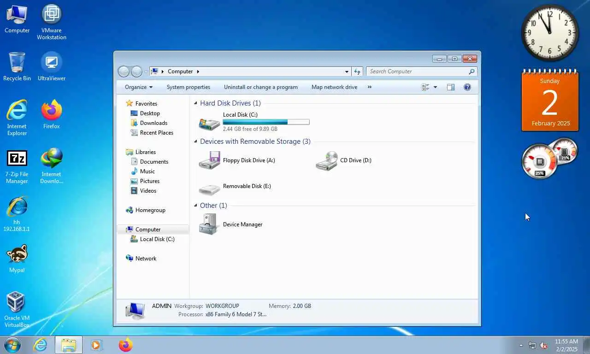The height and width of the screenshot is (354, 590).
Task: Open the recent pages dropdown arrow
Action: [146, 71]
